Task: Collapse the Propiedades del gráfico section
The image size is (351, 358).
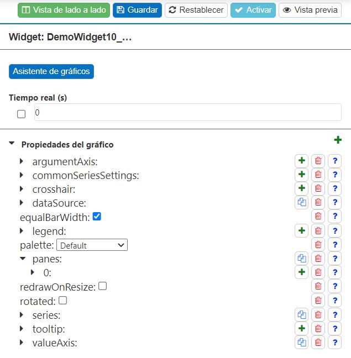Action: click(12, 144)
